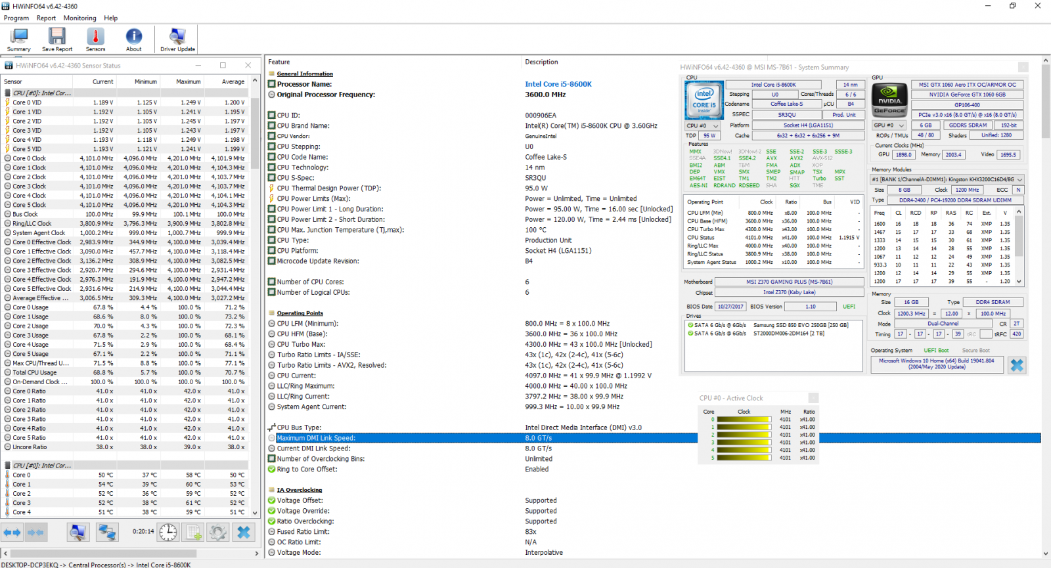Reset the sensor clock timer icon
The image size is (1051, 568).
pos(168,532)
